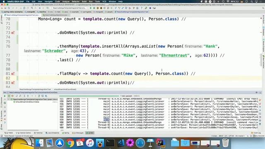Toggle show ignored tests orange icon in Run panel

12,96
